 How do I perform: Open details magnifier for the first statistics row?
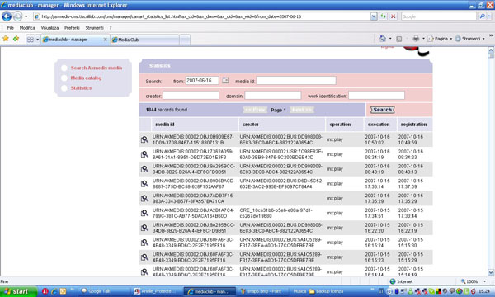[144, 139]
